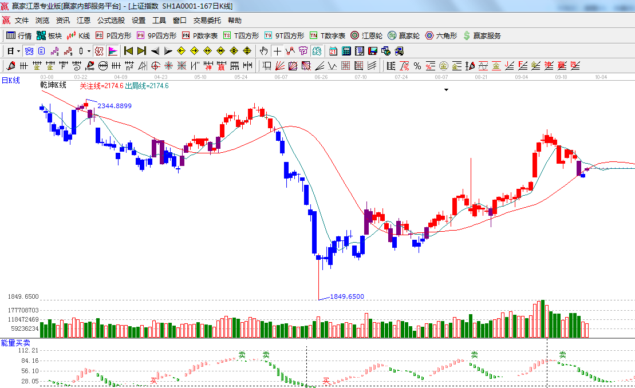This screenshot has height=388, width=635.
Task: Click the 行情 quotes button
Action: tap(19, 35)
